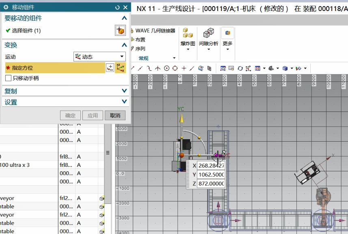
Task: Expand the 常规 group dropdown arrow
Action: [174, 58]
